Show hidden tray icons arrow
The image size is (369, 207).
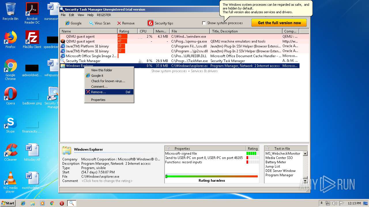tap(321, 203)
